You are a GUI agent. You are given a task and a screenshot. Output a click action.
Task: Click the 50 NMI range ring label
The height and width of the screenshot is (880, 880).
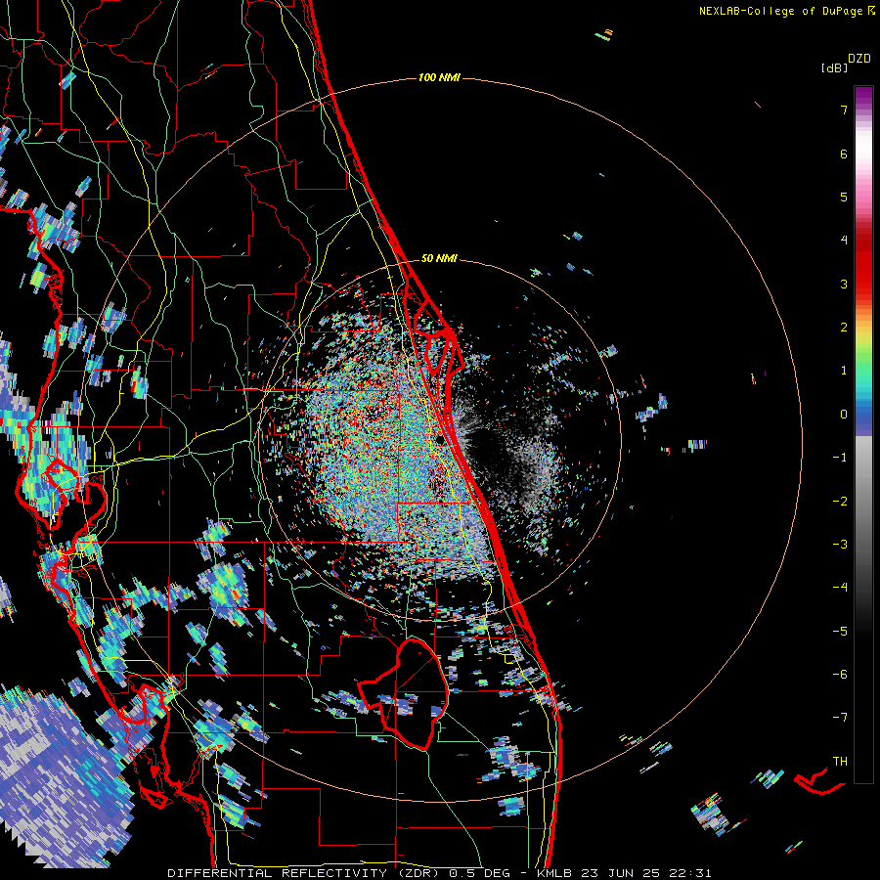[x=439, y=258]
